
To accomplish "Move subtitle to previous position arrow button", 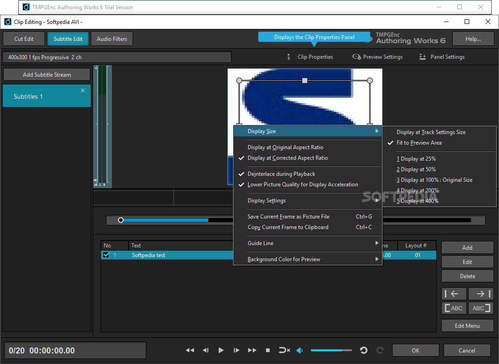I will [454, 294].
